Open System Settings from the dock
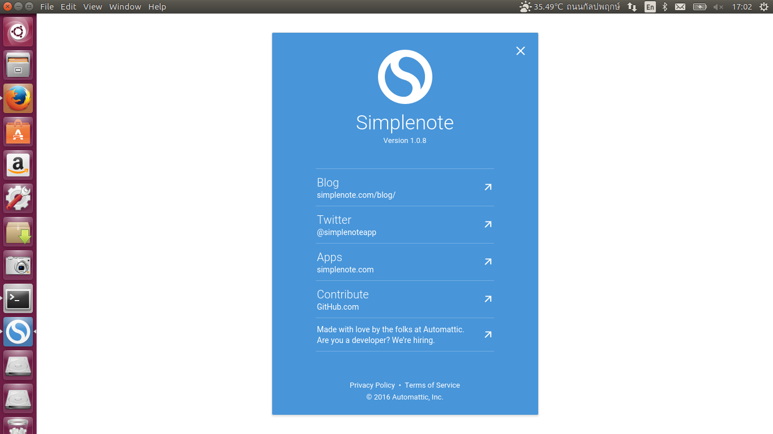This screenshot has height=434, width=773. coord(18,198)
